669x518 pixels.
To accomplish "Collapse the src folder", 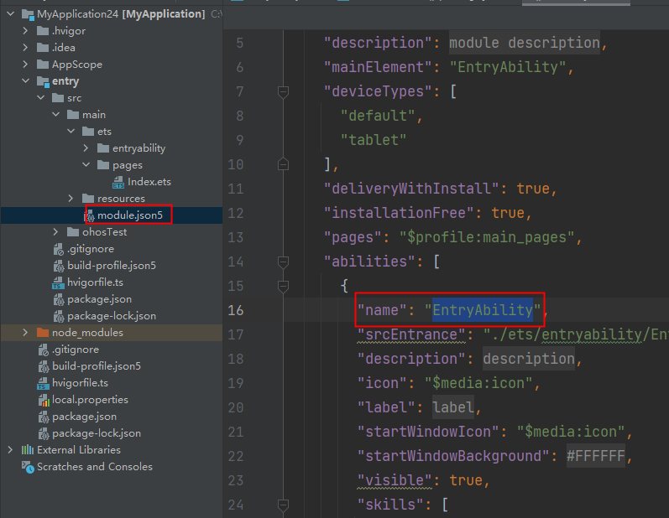I will [41, 97].
